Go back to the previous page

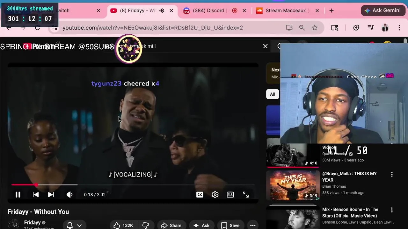[x=9, y=28]
